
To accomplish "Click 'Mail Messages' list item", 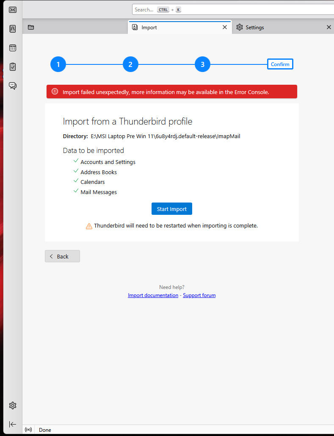I will [x=99, y=192].
